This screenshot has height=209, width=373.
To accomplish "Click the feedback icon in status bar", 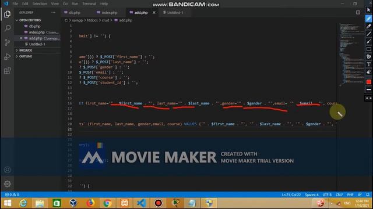I will click(360, 194).
